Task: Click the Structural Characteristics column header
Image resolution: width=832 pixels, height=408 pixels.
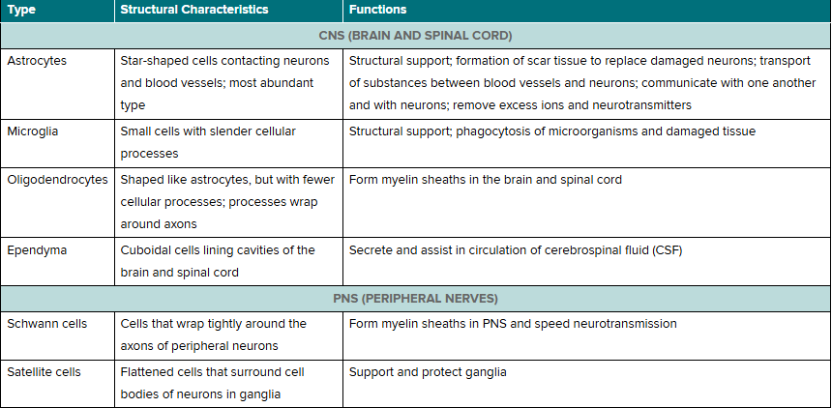Action: tap(228, 11)
